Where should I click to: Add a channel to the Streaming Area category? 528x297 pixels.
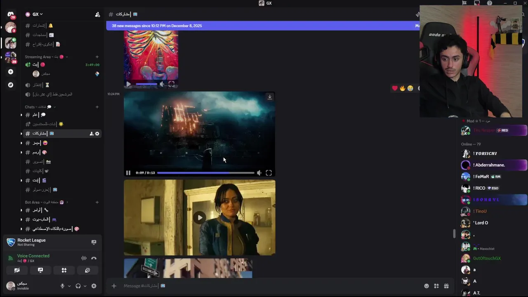(x=97, y=57)
